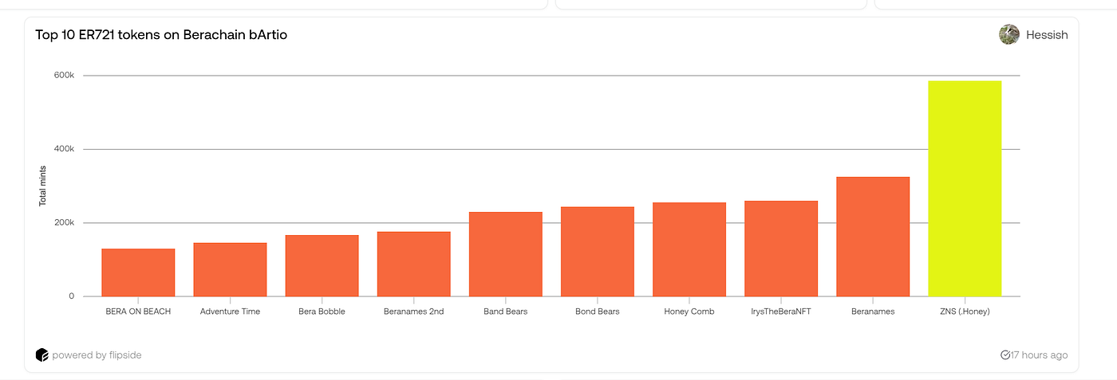Select the Beranames bar

(x=873, y=237)
